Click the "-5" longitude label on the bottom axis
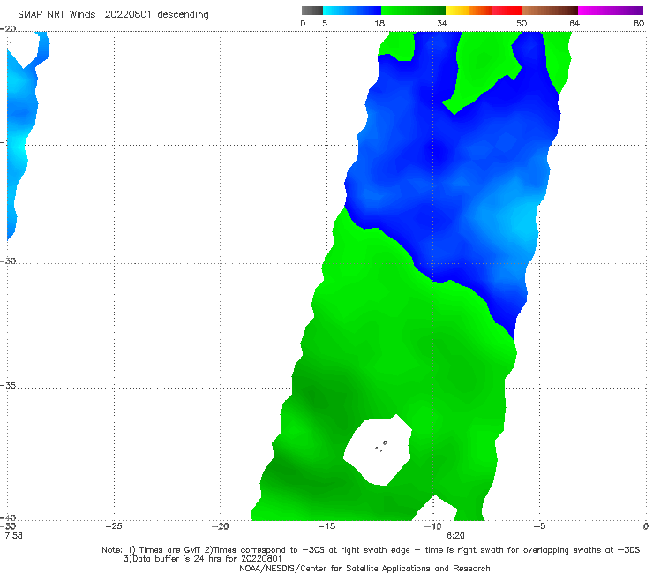The width and height of the screenshot is (653, 574). (539, 526)
